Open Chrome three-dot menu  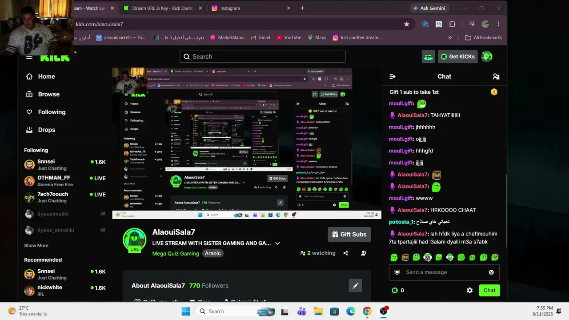[x=498, y=24]
